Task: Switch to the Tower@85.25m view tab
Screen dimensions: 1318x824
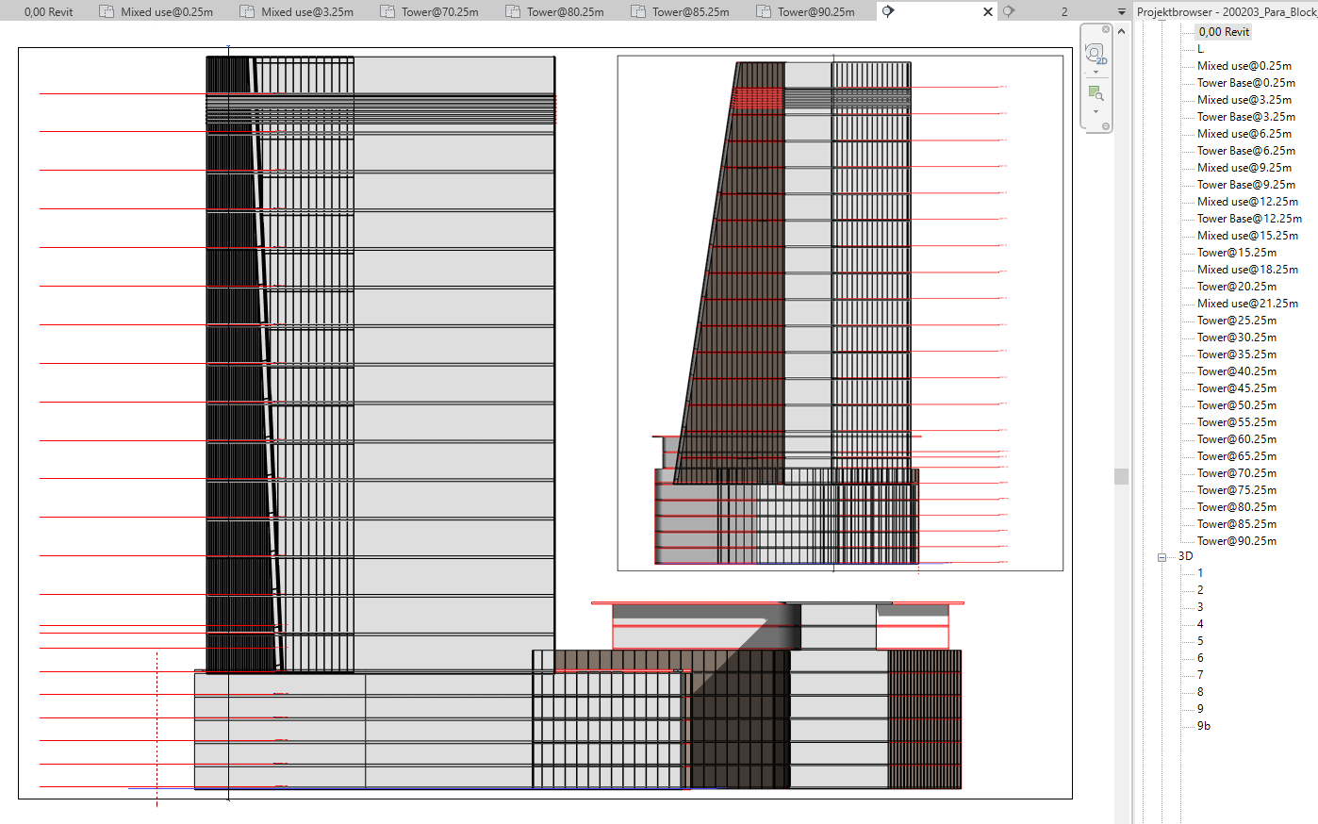Action: tap(689, 10)
